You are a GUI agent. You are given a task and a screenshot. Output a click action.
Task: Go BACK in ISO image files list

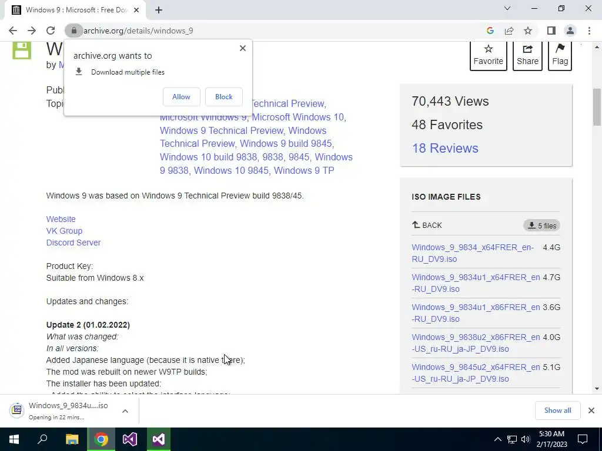click(427, 225)
